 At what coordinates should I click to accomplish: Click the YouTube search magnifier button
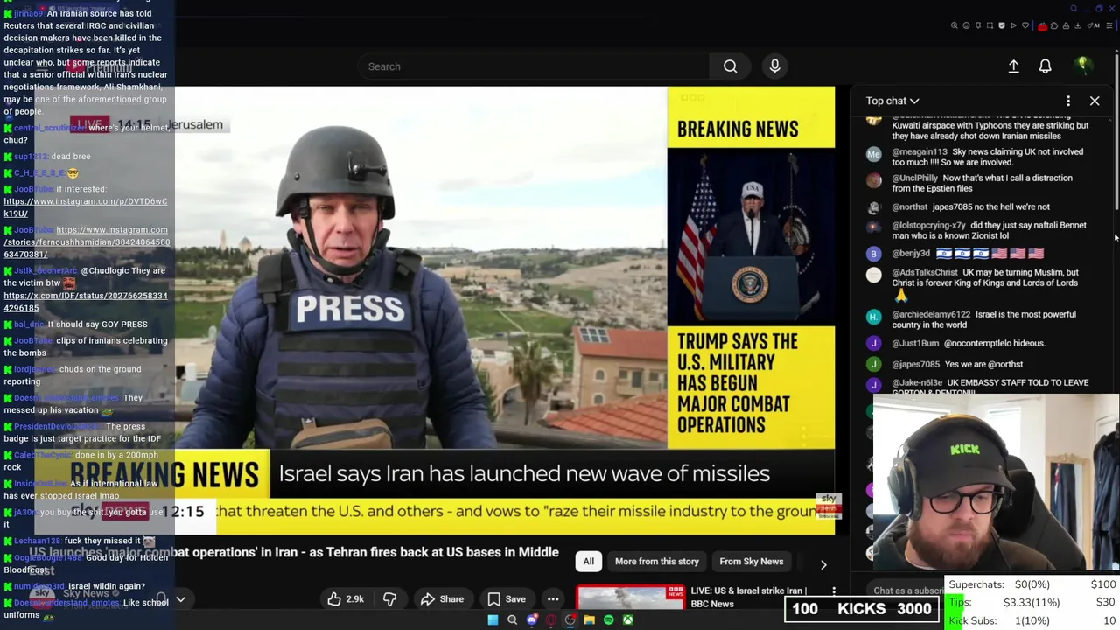point(730,66)
